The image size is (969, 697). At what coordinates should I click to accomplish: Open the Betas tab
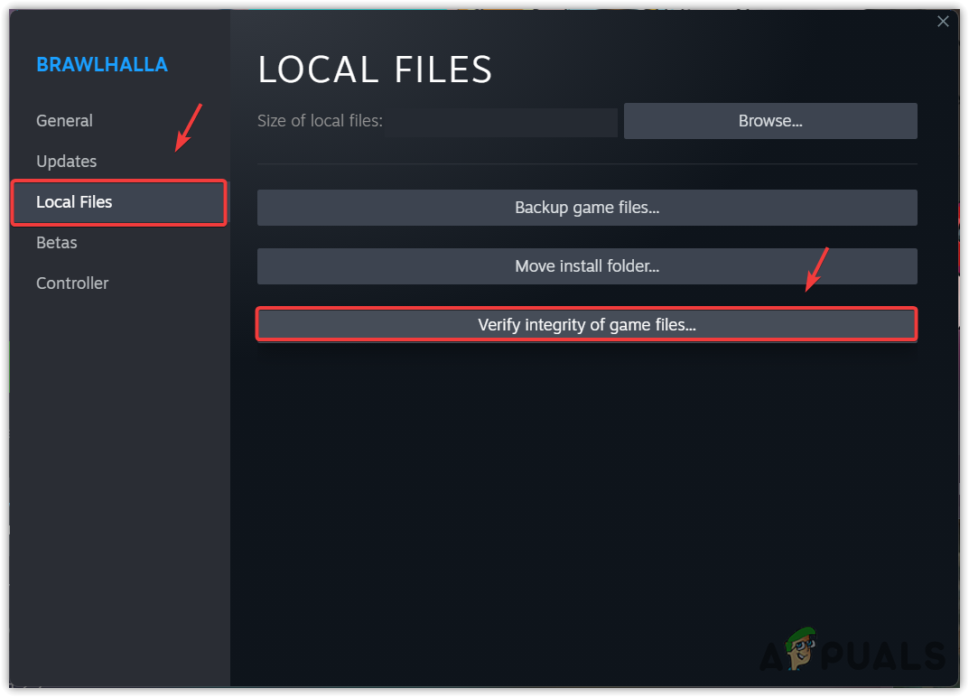point(56,243)
